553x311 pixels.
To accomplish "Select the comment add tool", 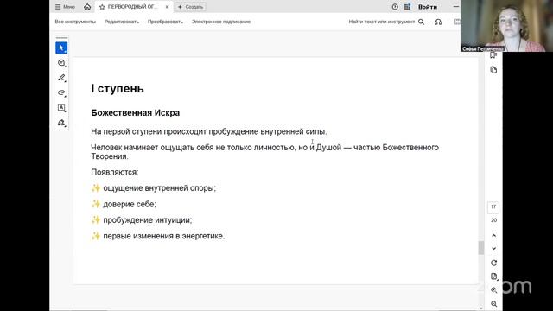I will pyautogui.click(x=61, y=63).
